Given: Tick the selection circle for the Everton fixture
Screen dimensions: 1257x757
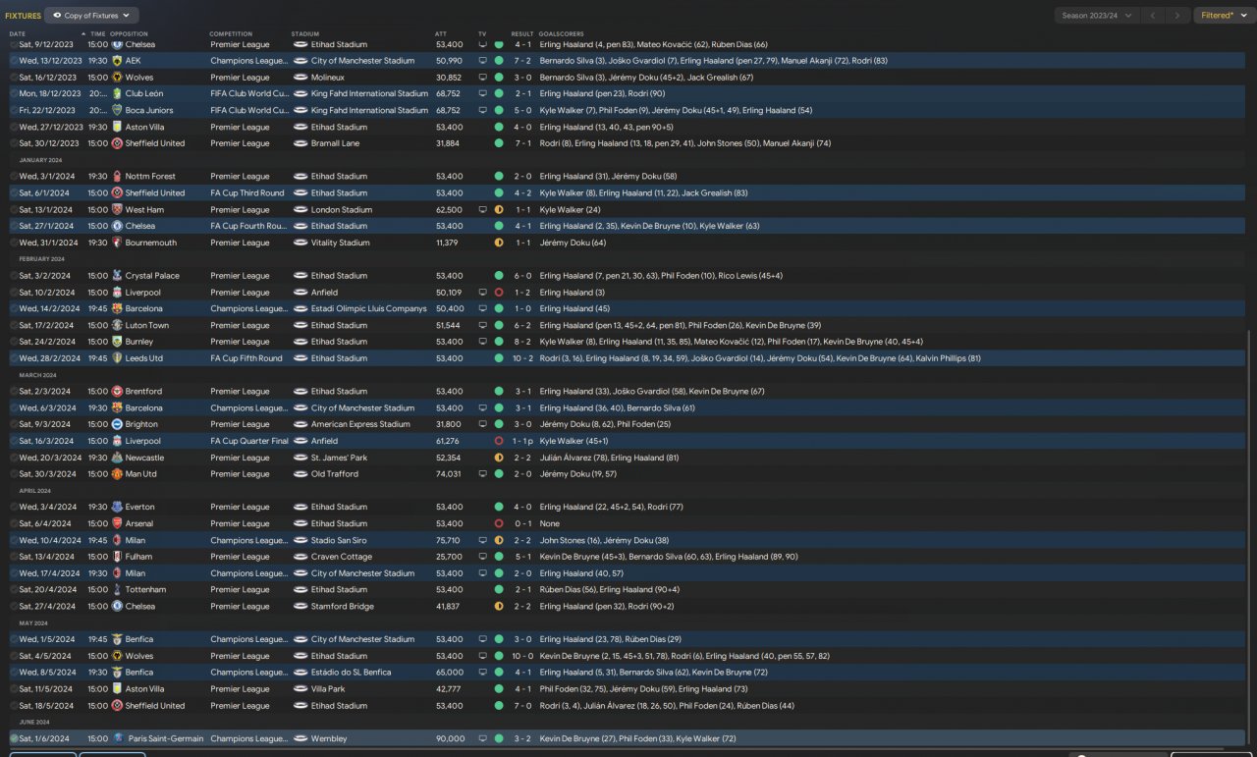Looking at the screenshot, I should click(14, 508).
